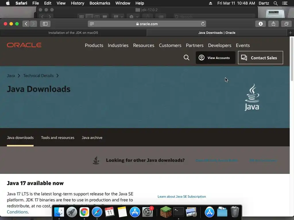Open Preview app in Dock

tap(191, 212)
